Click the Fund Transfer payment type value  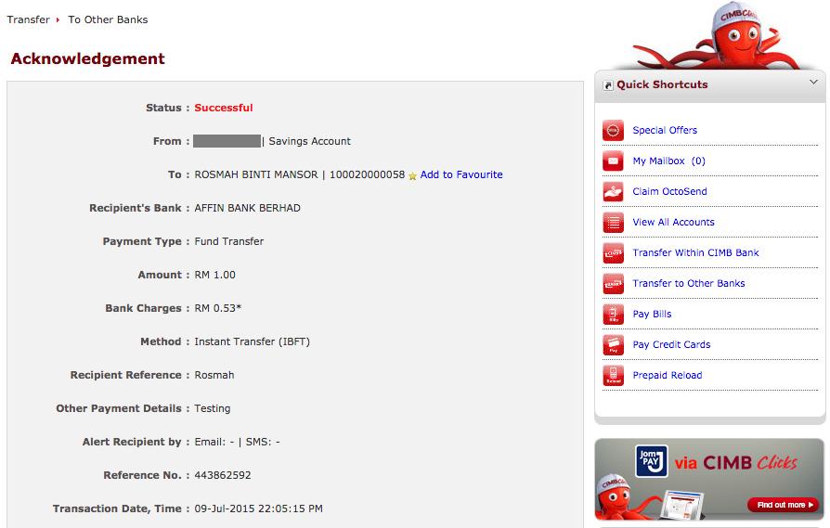pos(228,241)
